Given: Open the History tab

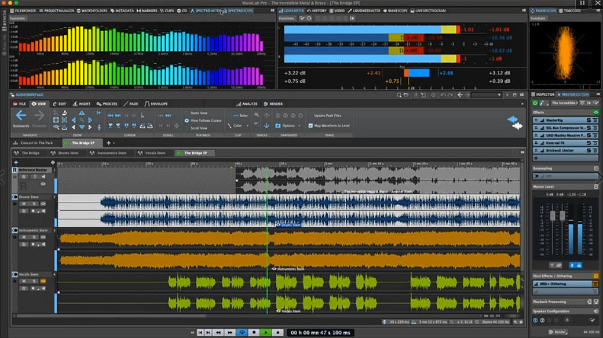Looking at the screenshot, I should point(317,11).
